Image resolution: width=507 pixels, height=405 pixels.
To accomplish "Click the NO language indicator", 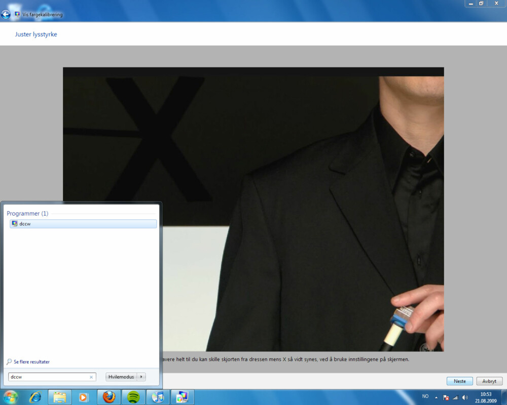I will click(x=425, y=396).
